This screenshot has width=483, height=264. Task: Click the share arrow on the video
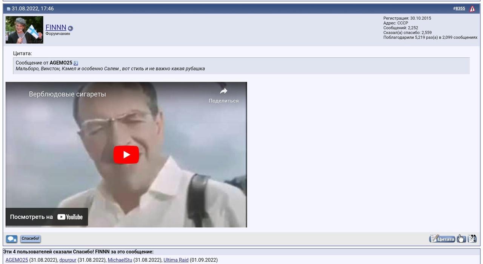223,91
